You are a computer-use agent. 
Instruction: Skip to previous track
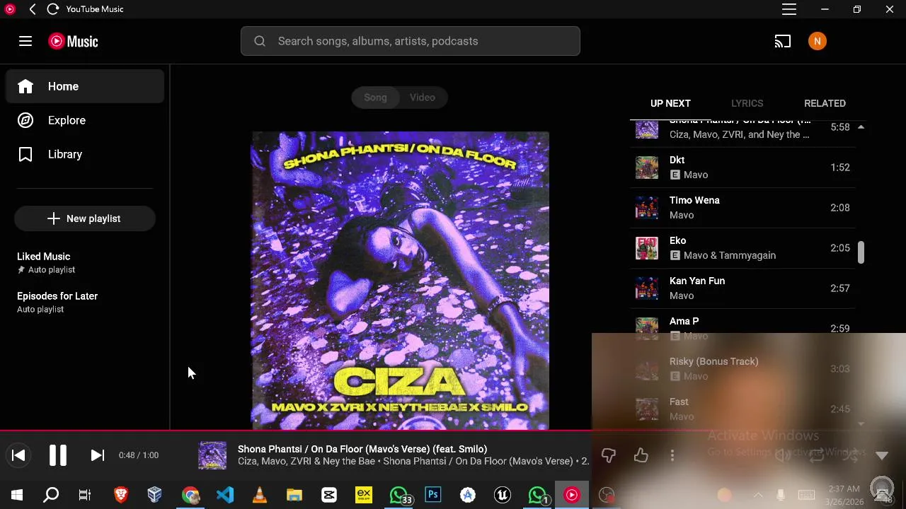tap(18, 455)
